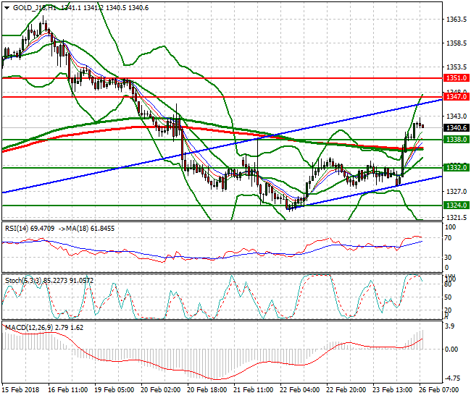The image size is (471, 398).
Task: Click the MACD 3.9 scale value
Action: click(450, 326)
